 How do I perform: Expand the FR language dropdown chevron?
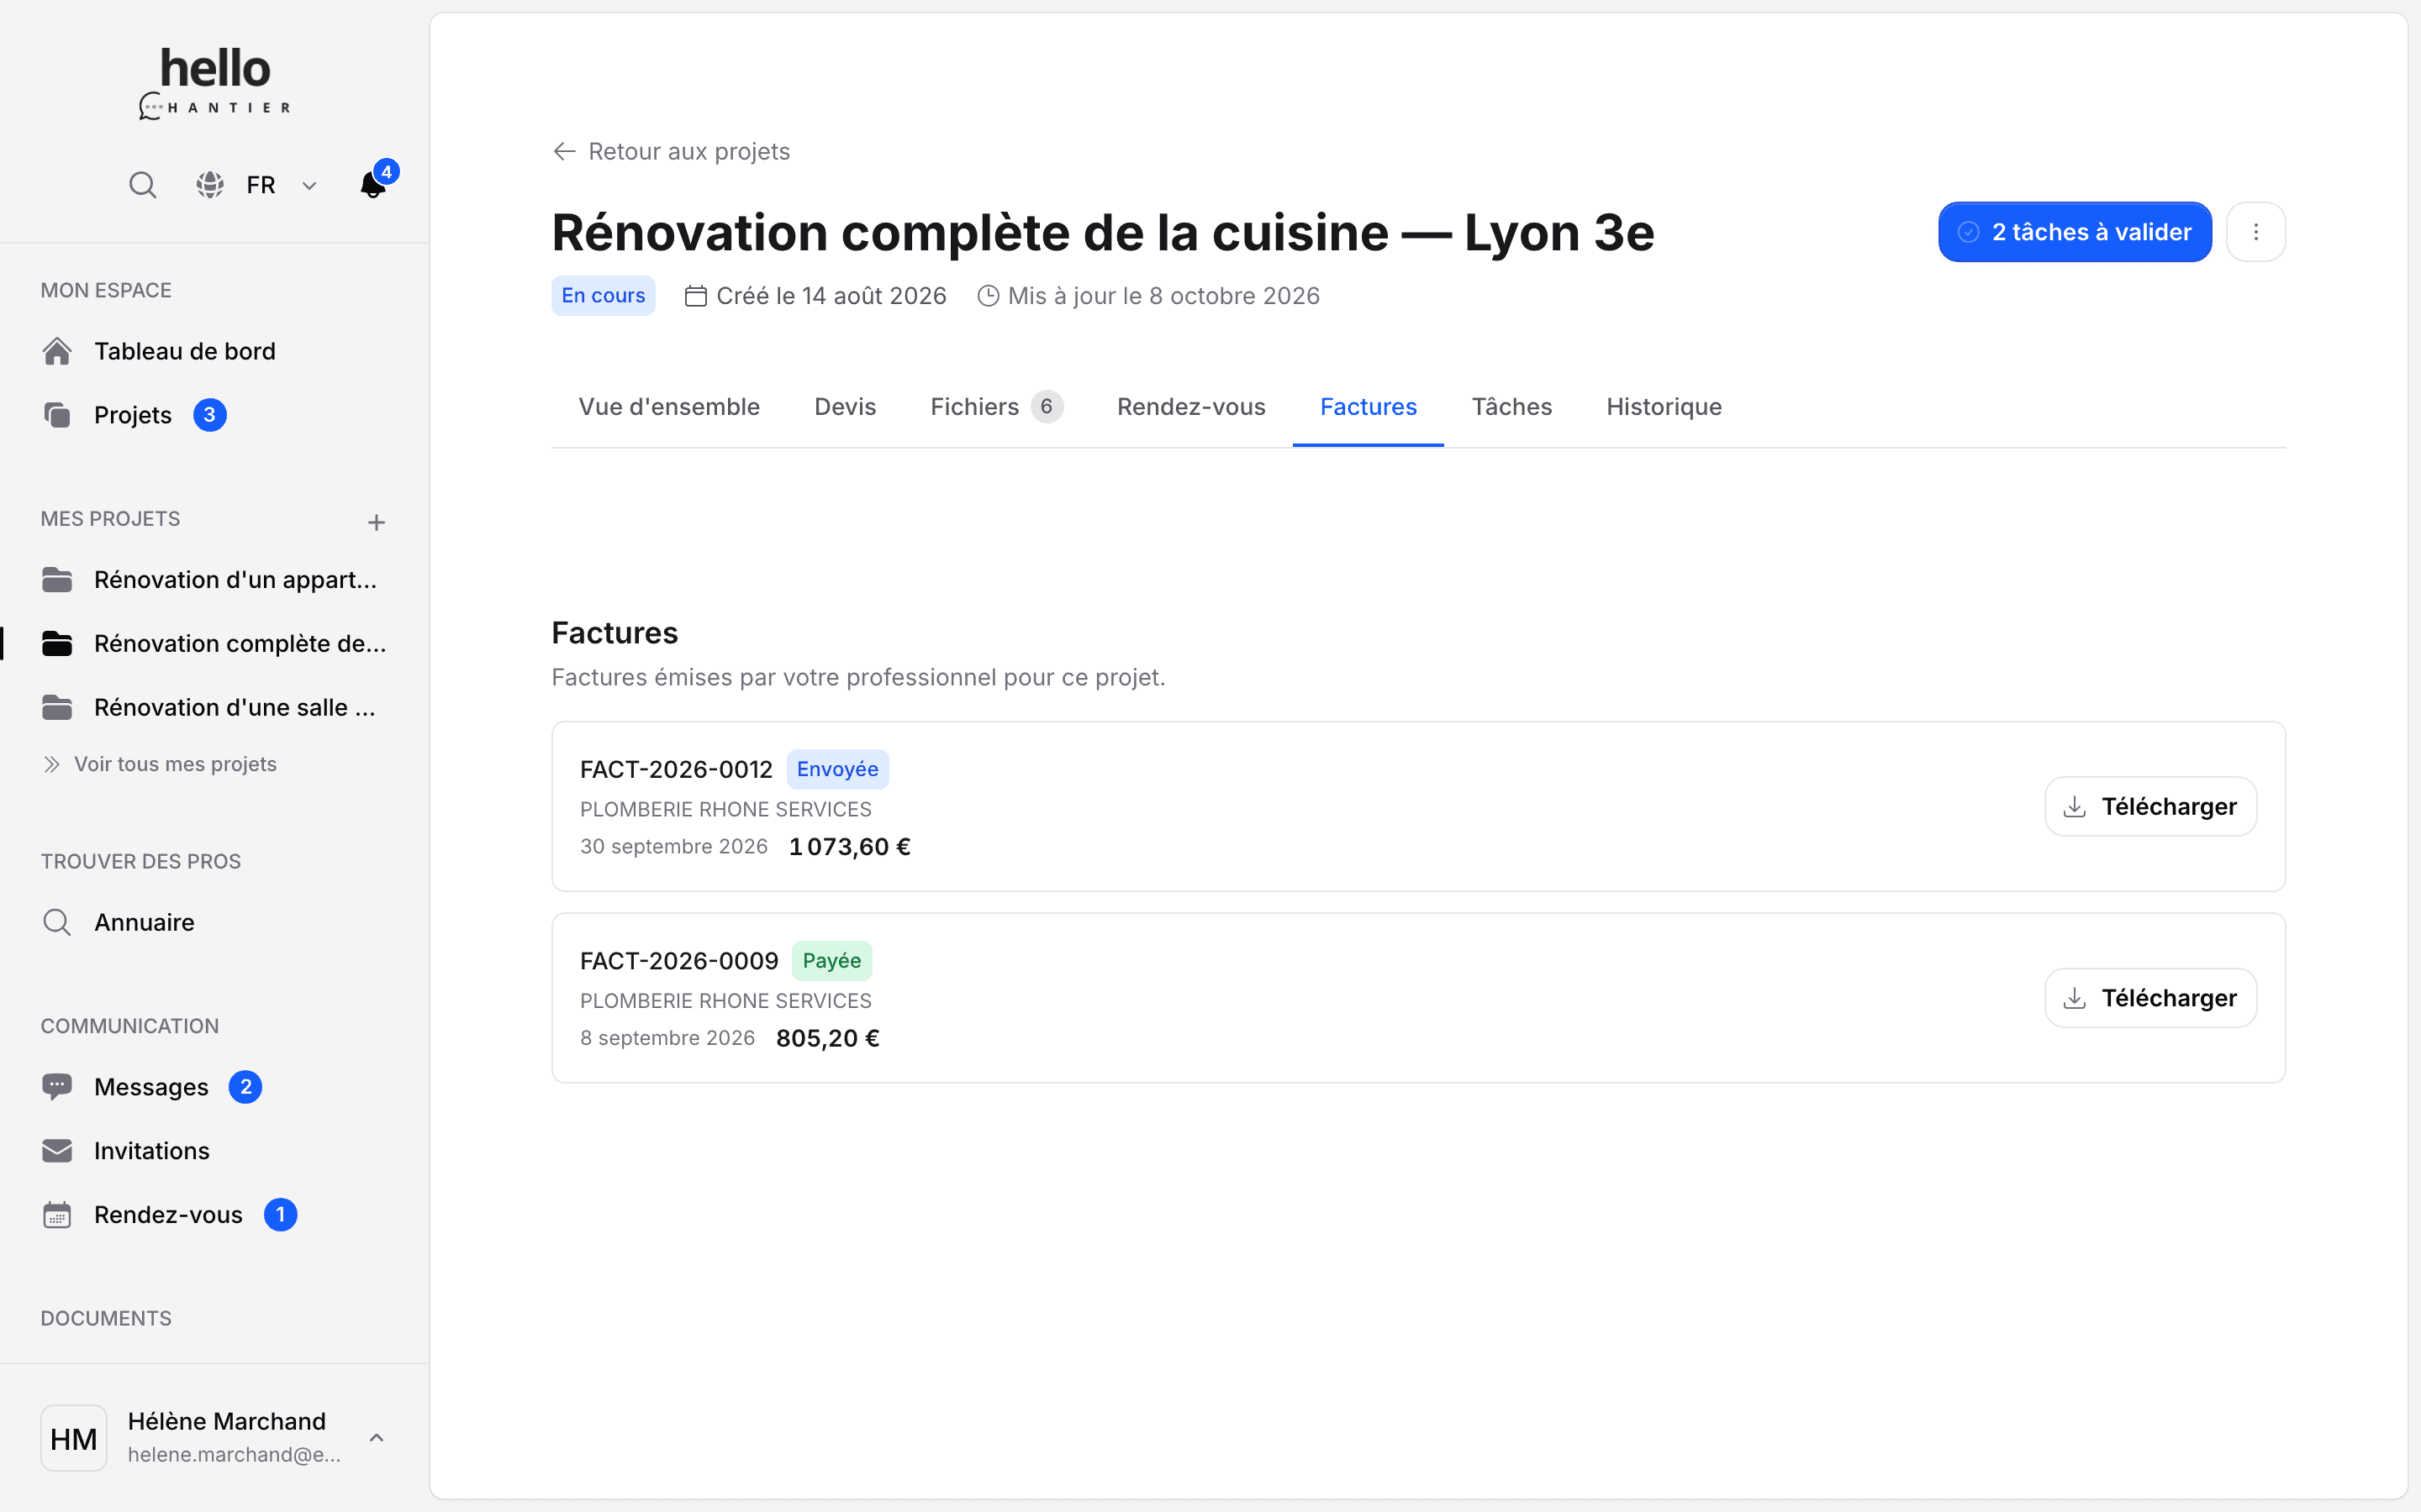coord(309,186)
